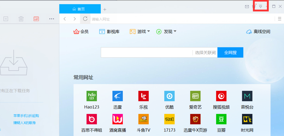Open the hamburger menu beside address bar
Viewport: 284px width, 136px height.
pos(279,19)
